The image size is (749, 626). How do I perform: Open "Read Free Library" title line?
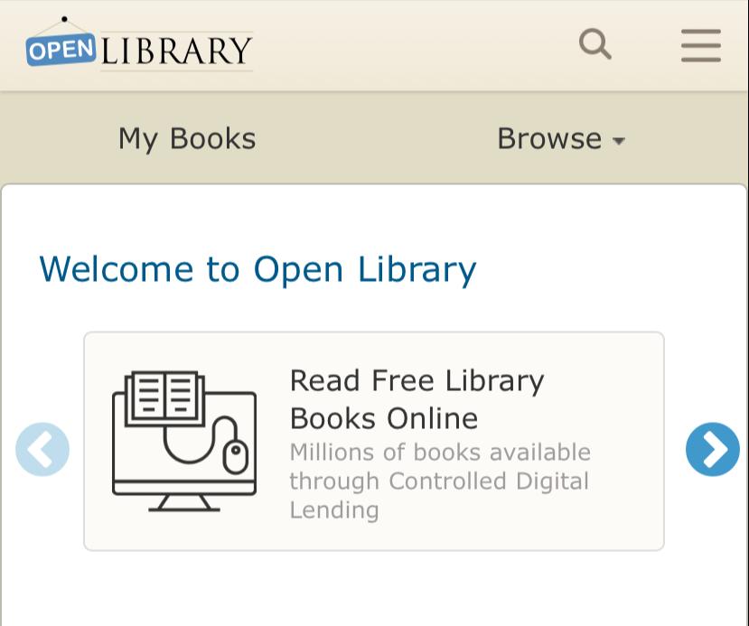point(417,380)
